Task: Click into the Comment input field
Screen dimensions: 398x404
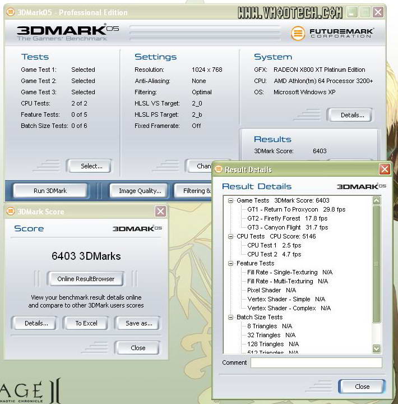Action: (x=316, y=362)
